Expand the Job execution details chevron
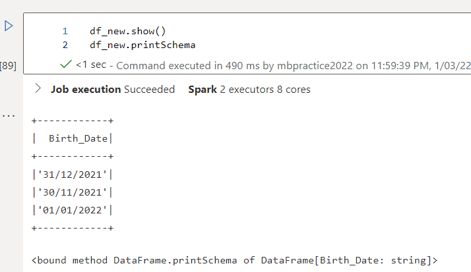471x272 pixels. tap(38, 89)
